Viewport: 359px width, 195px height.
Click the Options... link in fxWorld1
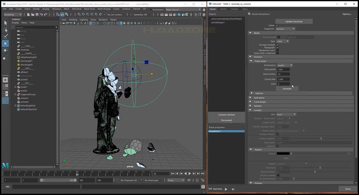347,14
